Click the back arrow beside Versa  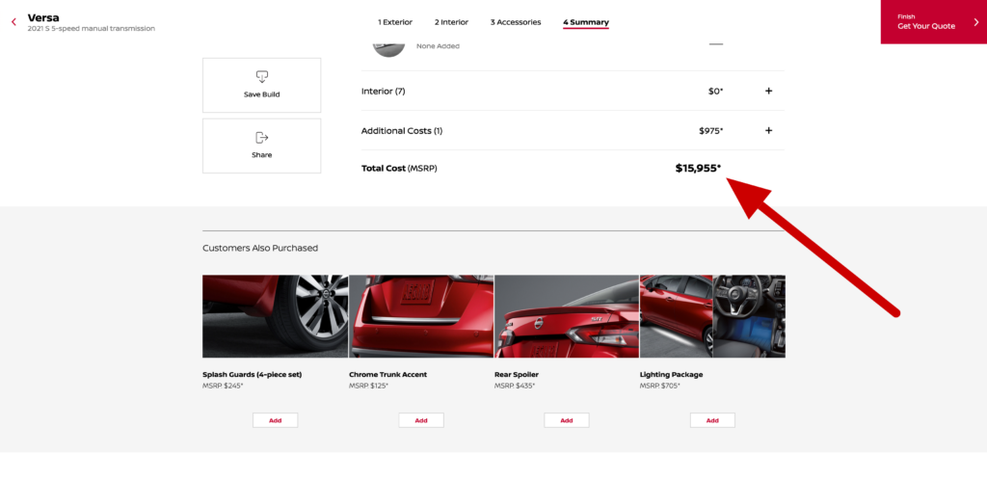13,22
